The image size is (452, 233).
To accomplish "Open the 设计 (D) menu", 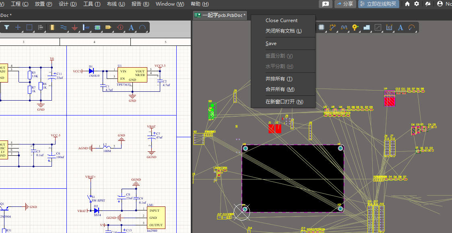I will pos(68,4).
